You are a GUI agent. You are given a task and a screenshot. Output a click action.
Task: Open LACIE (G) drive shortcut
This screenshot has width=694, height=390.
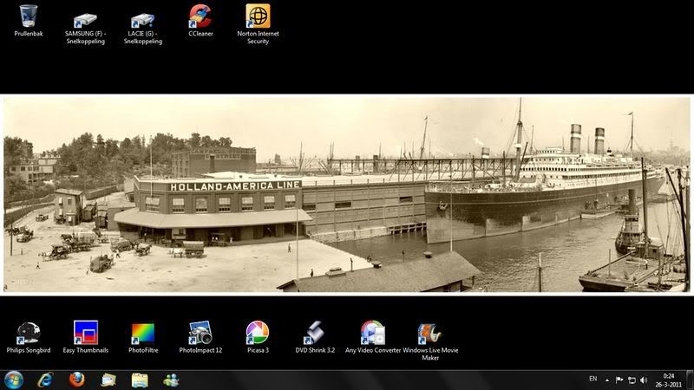click(143, 29)
